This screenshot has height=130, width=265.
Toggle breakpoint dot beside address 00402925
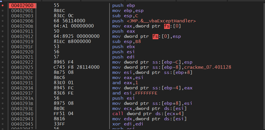(3, 67)
